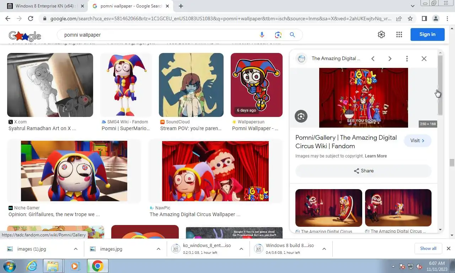Select the pomni wallpaper Google Search tab
Viewport: 455px width, 273px height.
(x=132, y=6)
